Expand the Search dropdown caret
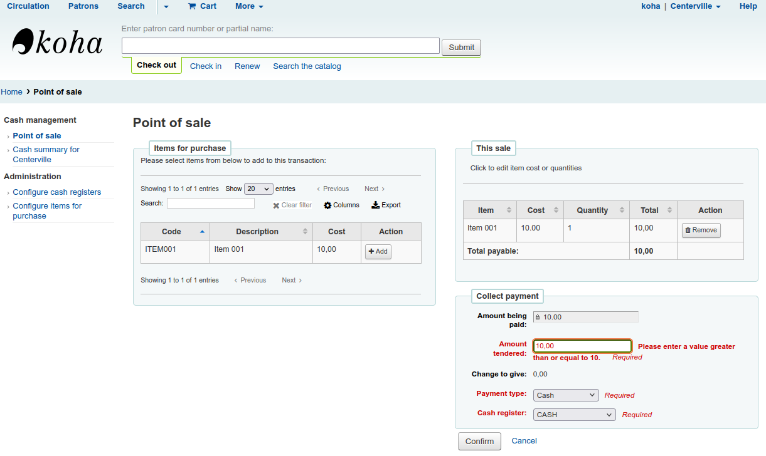This screenshot has height=456, width=766. tap(166, 6)
